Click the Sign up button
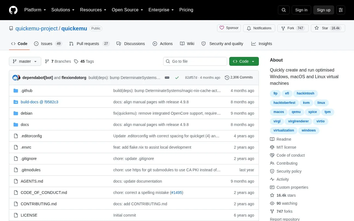 click(x=324, y=10)
